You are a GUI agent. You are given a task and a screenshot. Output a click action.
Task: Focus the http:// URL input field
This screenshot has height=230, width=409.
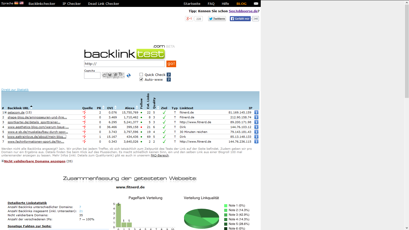pos(124,64)
